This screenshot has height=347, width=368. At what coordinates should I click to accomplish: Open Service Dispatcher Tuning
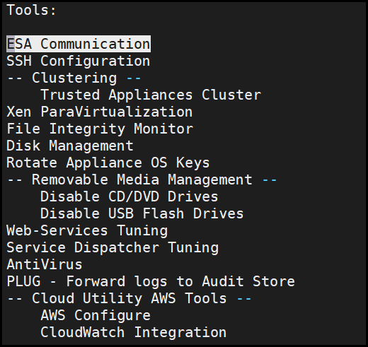click(113, 247)
